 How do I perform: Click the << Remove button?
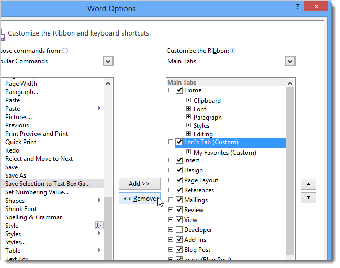(140, 199)
